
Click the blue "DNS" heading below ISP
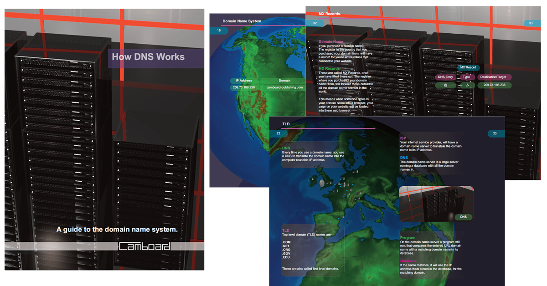404,158
